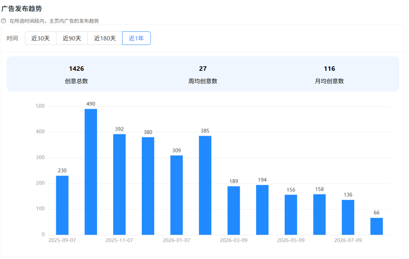
Task: Click x-axis date 2026-01-07
Action: coord(176,240)
